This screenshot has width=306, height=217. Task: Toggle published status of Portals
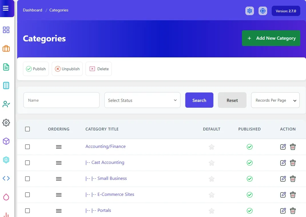point(250,210)
